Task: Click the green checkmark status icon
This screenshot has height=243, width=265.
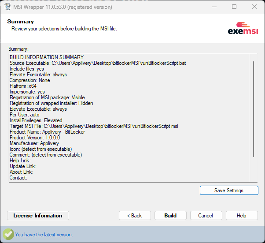Action: pyautogui.click(x=8, y=234)
